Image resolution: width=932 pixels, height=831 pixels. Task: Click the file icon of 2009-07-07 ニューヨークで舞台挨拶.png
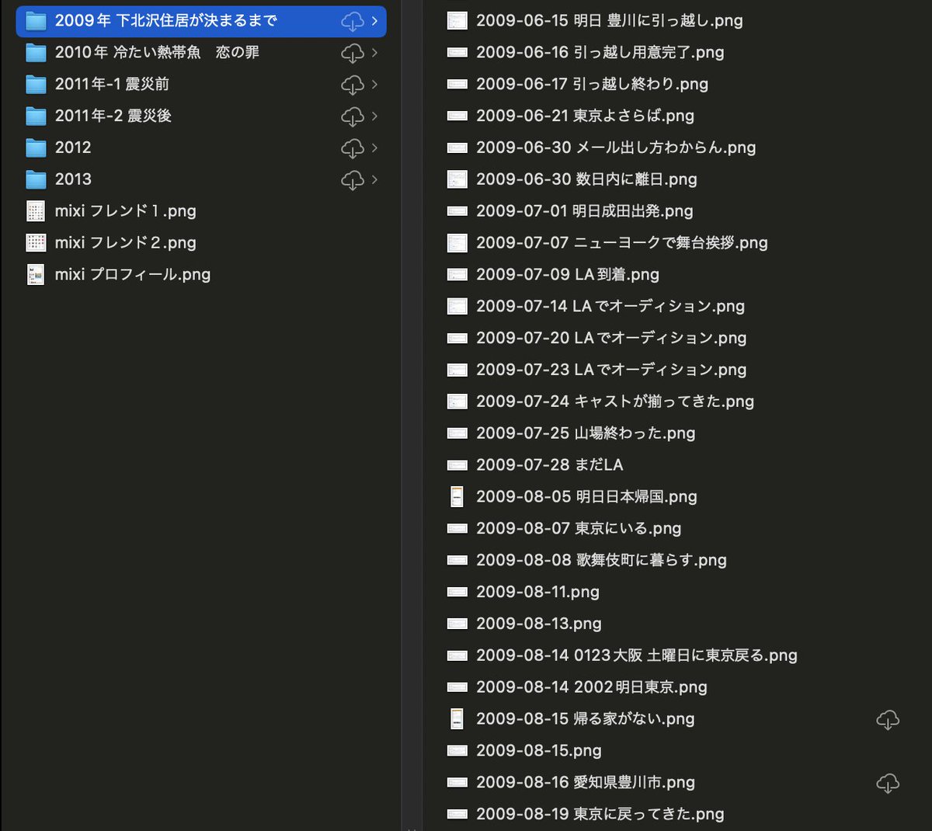[x=457, y=243]
